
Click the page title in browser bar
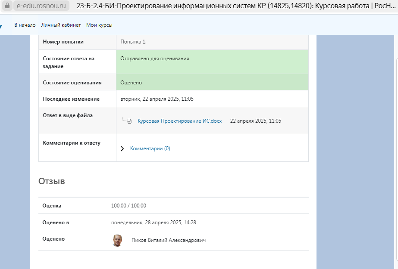233,7
